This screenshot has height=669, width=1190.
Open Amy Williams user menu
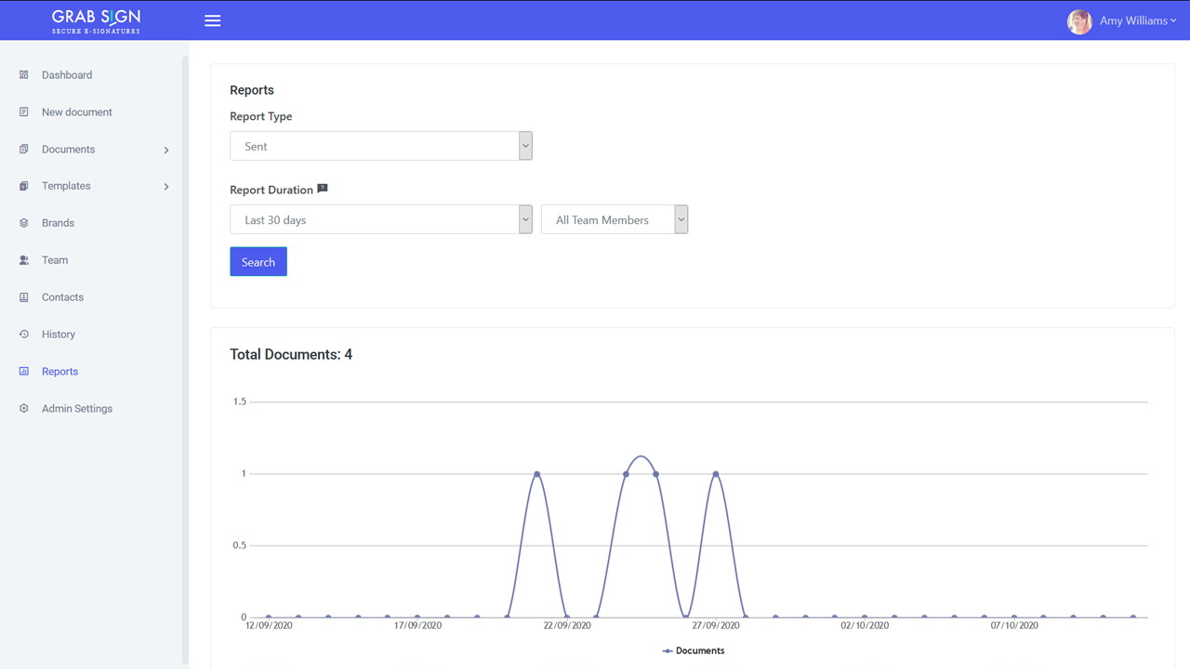coord(1122,20)
